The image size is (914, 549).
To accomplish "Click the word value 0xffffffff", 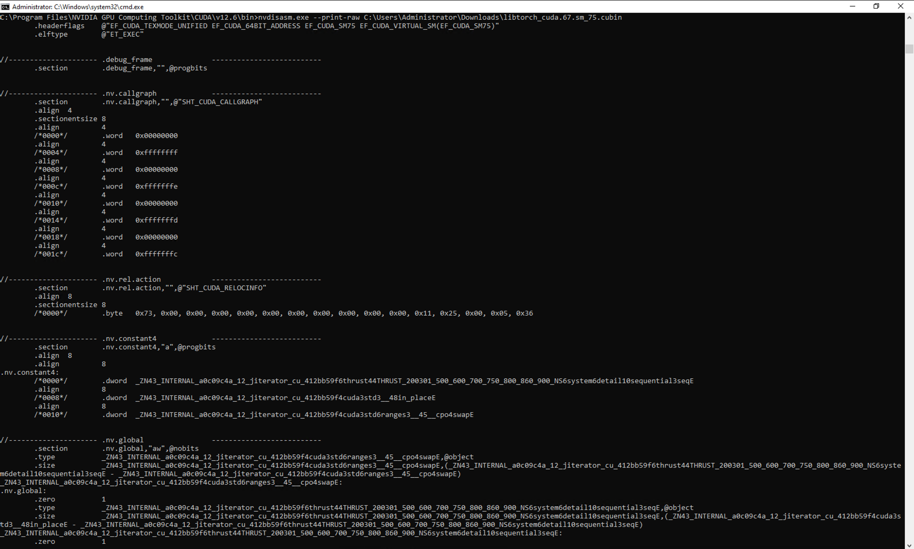I will [157, 153].
